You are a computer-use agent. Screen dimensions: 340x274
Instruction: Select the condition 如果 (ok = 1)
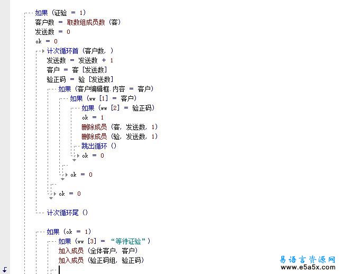click(69, 232)
